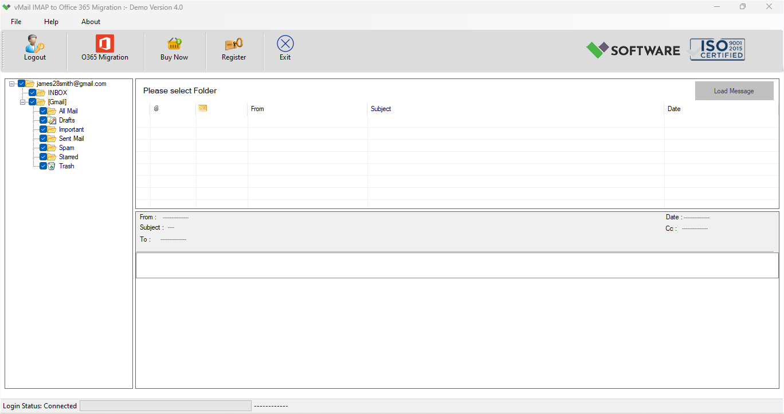
Task: Select the Drafts folder label
Action: tap(67, 120)
